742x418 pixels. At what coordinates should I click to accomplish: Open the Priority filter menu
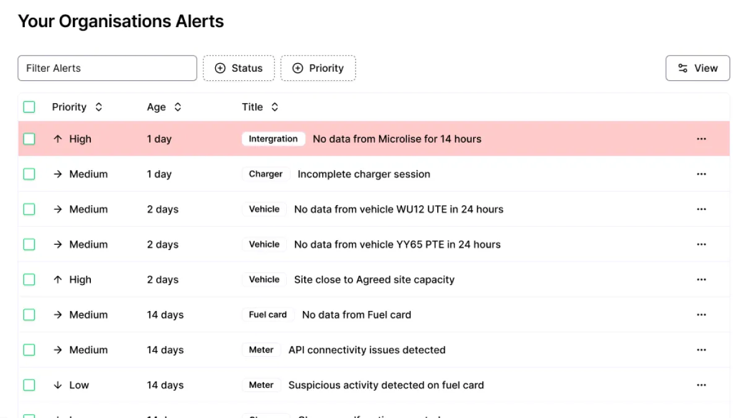point(318,68)
